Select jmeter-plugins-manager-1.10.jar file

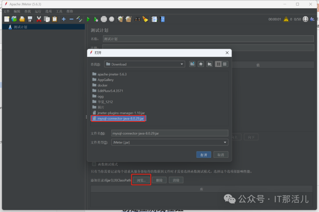click(x=119, y=113)
